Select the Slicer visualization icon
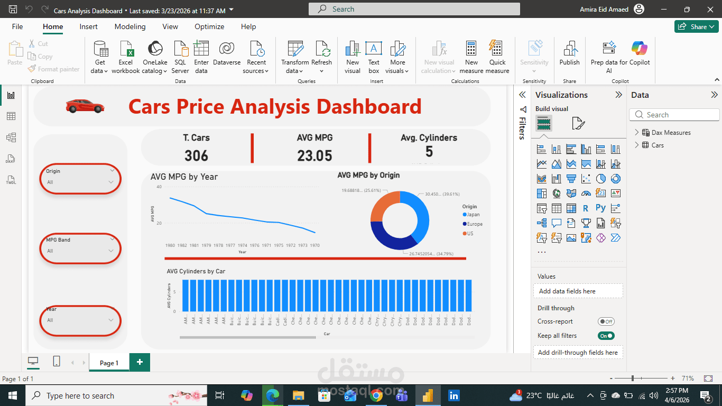The width and height of the screenshot is (722, 406). click(541, 208)
